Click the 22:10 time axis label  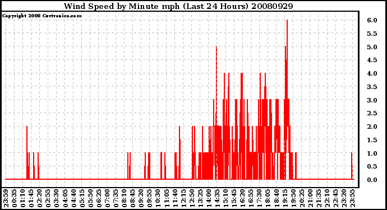327,198
